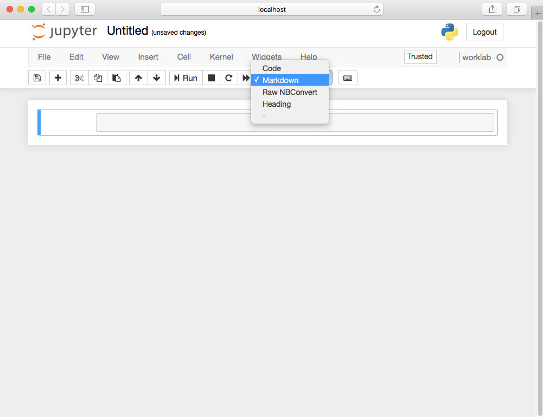The image size is (543, 417).
Task: Run the current cell
Action: [x=185, y=78]
